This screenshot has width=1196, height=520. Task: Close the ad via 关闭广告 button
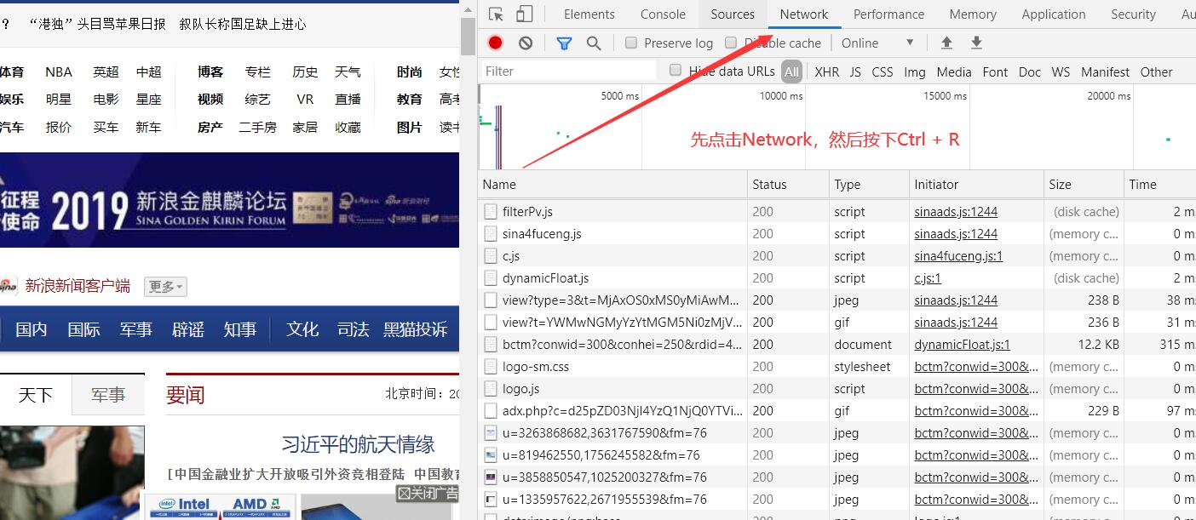[428, 494]
